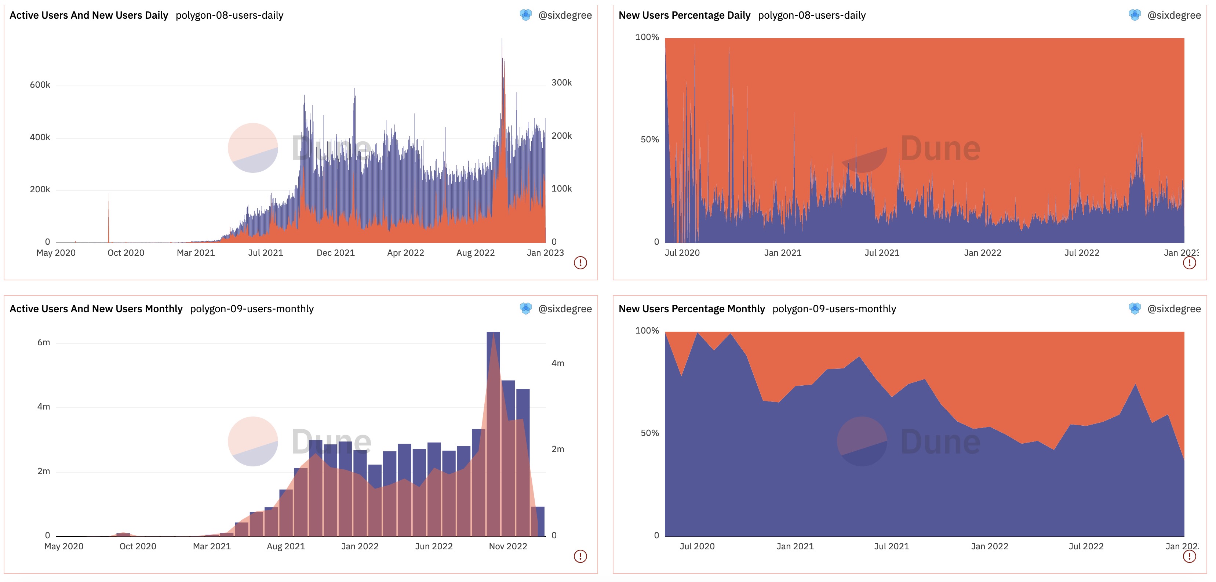Click sixdegree avatar on Active Users Monthly panel
Image resolution: width=1216 pixels, height=582 pixels.
pos(525,309)
